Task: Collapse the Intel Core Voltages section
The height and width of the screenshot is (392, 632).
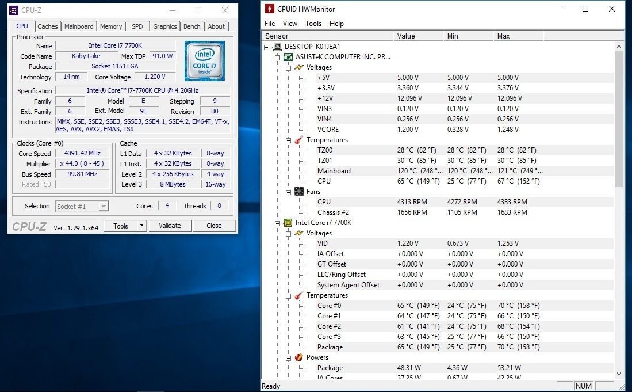Action: 289,234
